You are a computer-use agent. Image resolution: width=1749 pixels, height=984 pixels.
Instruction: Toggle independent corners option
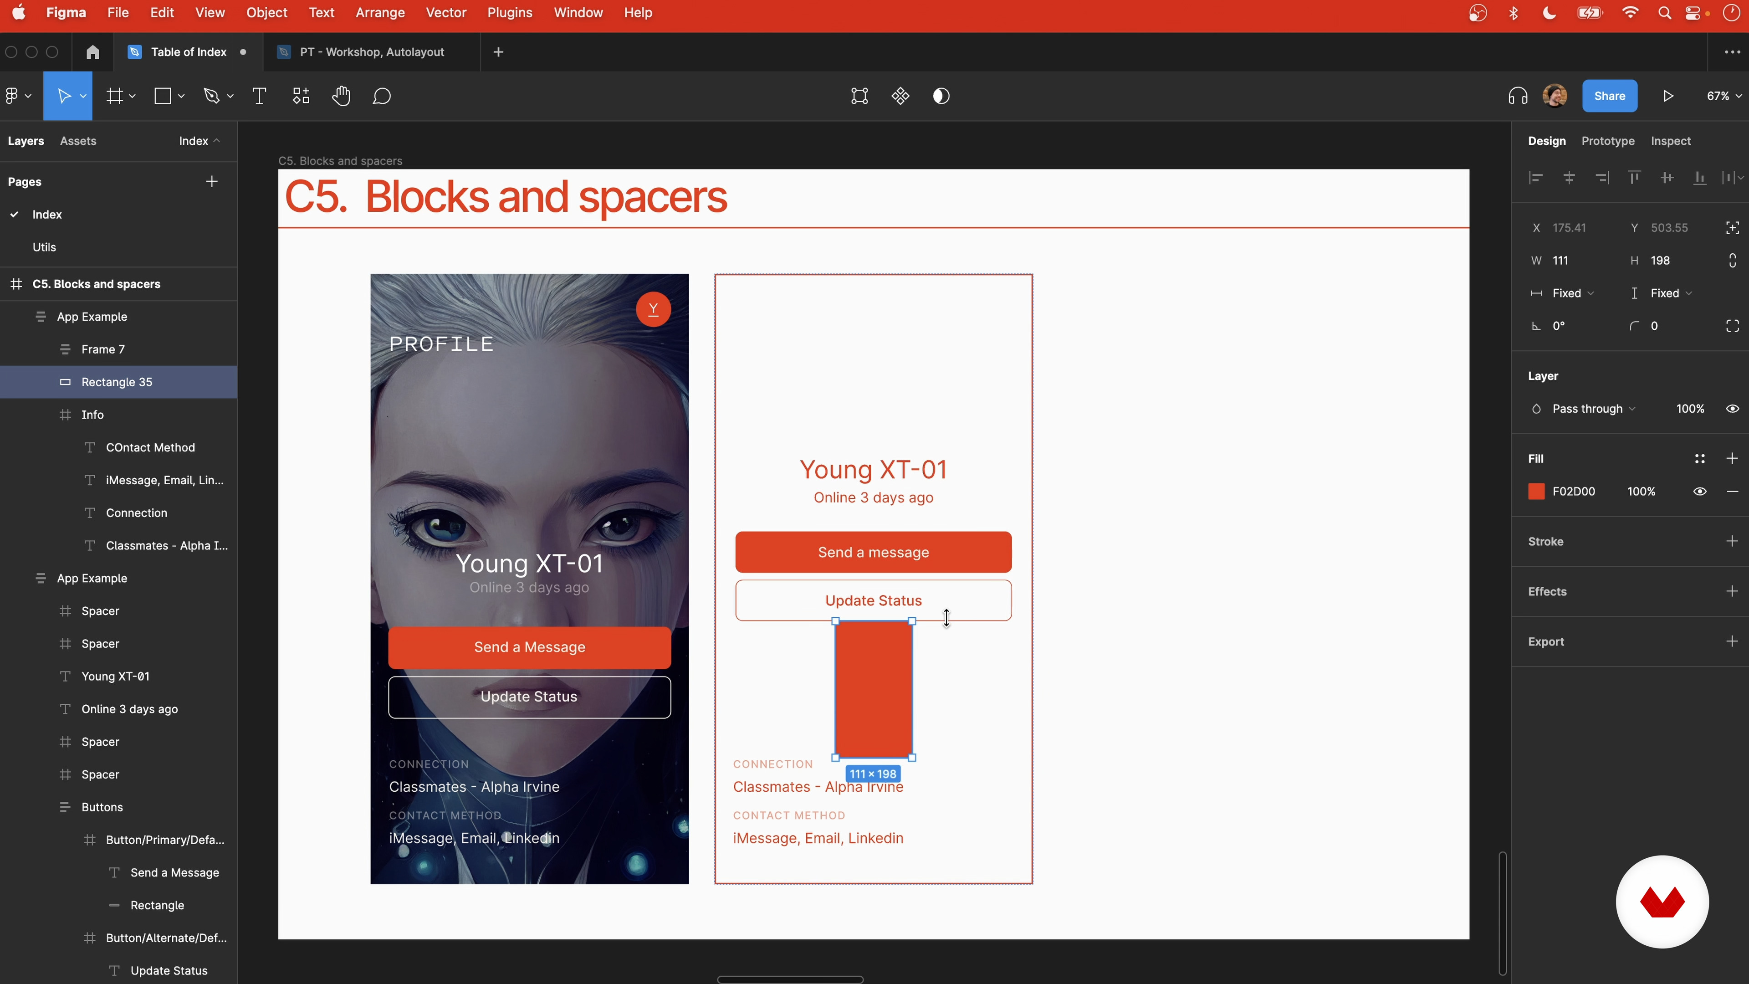click(x=1732, y=326)
